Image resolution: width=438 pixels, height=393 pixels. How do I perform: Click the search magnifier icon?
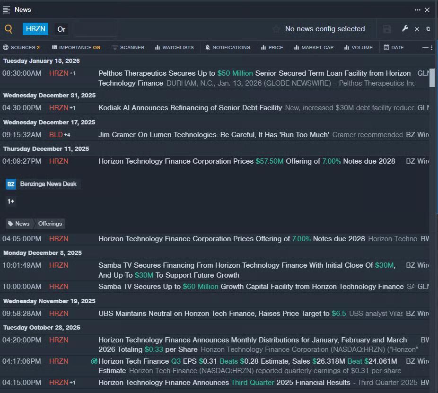[9, 29]
